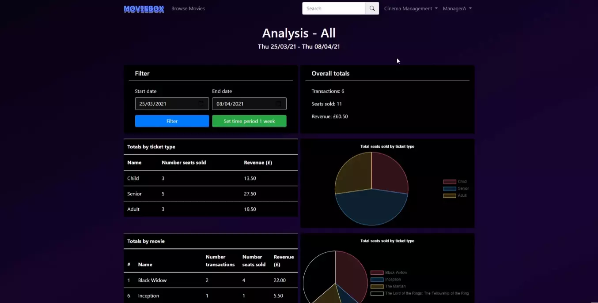Click the Number seats sold column header
The height and width of the screenshot is (303, 598).
point(184,162)
